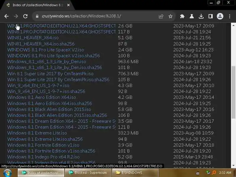
Task: Download WINDOWS 8.1 Pro Lite SpaceX V2.iso
Action: [x=46, y=50]
